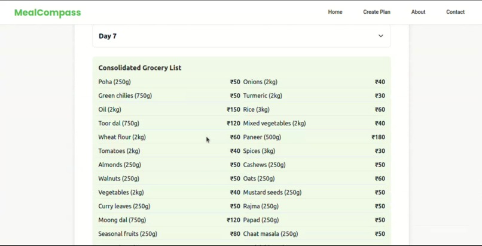The image size is (482, 246).
Task: Click the ₹150 price for Oil
Action: (233, 109)
